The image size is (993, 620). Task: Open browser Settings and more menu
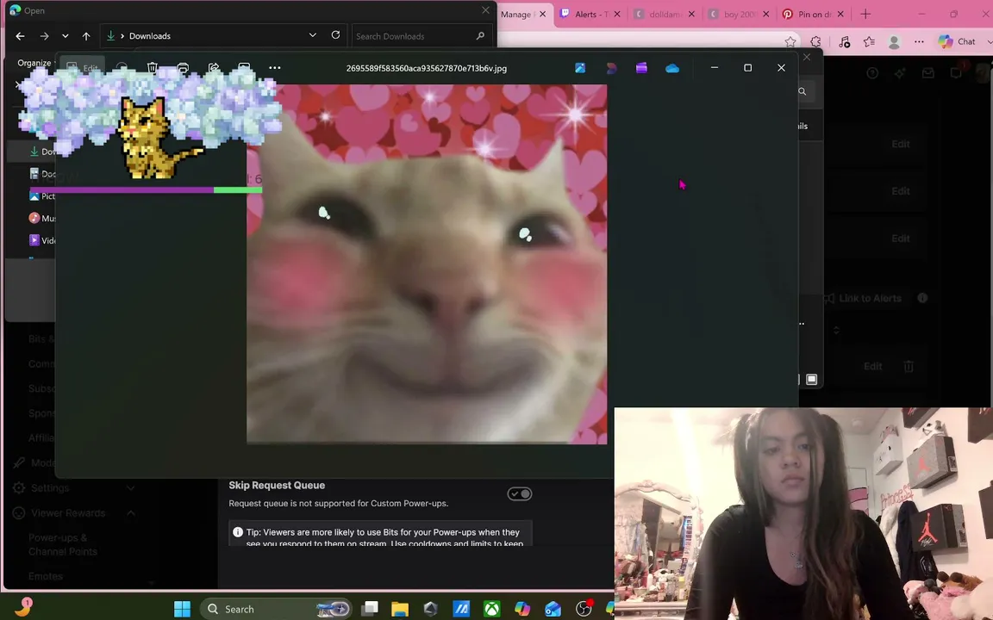click(x=919, y=41)
